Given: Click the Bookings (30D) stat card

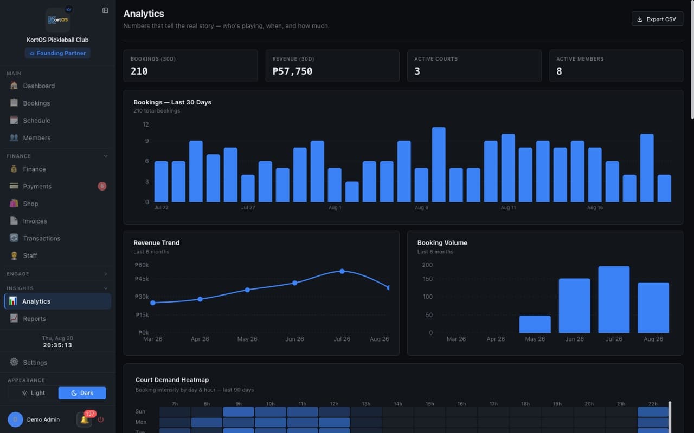Looking at the screenshot, I should click(190, 66).
